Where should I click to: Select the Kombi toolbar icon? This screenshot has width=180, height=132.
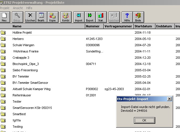pyautogui.click(x=66, y=17)
